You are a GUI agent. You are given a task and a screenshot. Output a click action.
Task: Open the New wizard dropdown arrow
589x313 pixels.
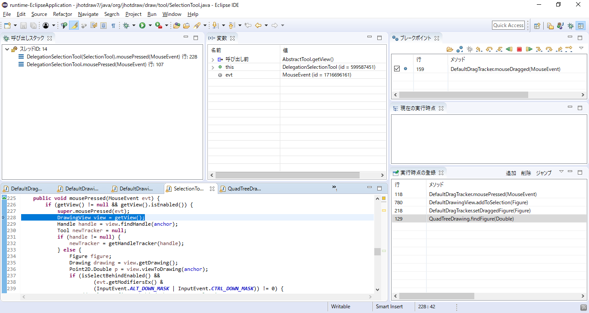[15, 25]
